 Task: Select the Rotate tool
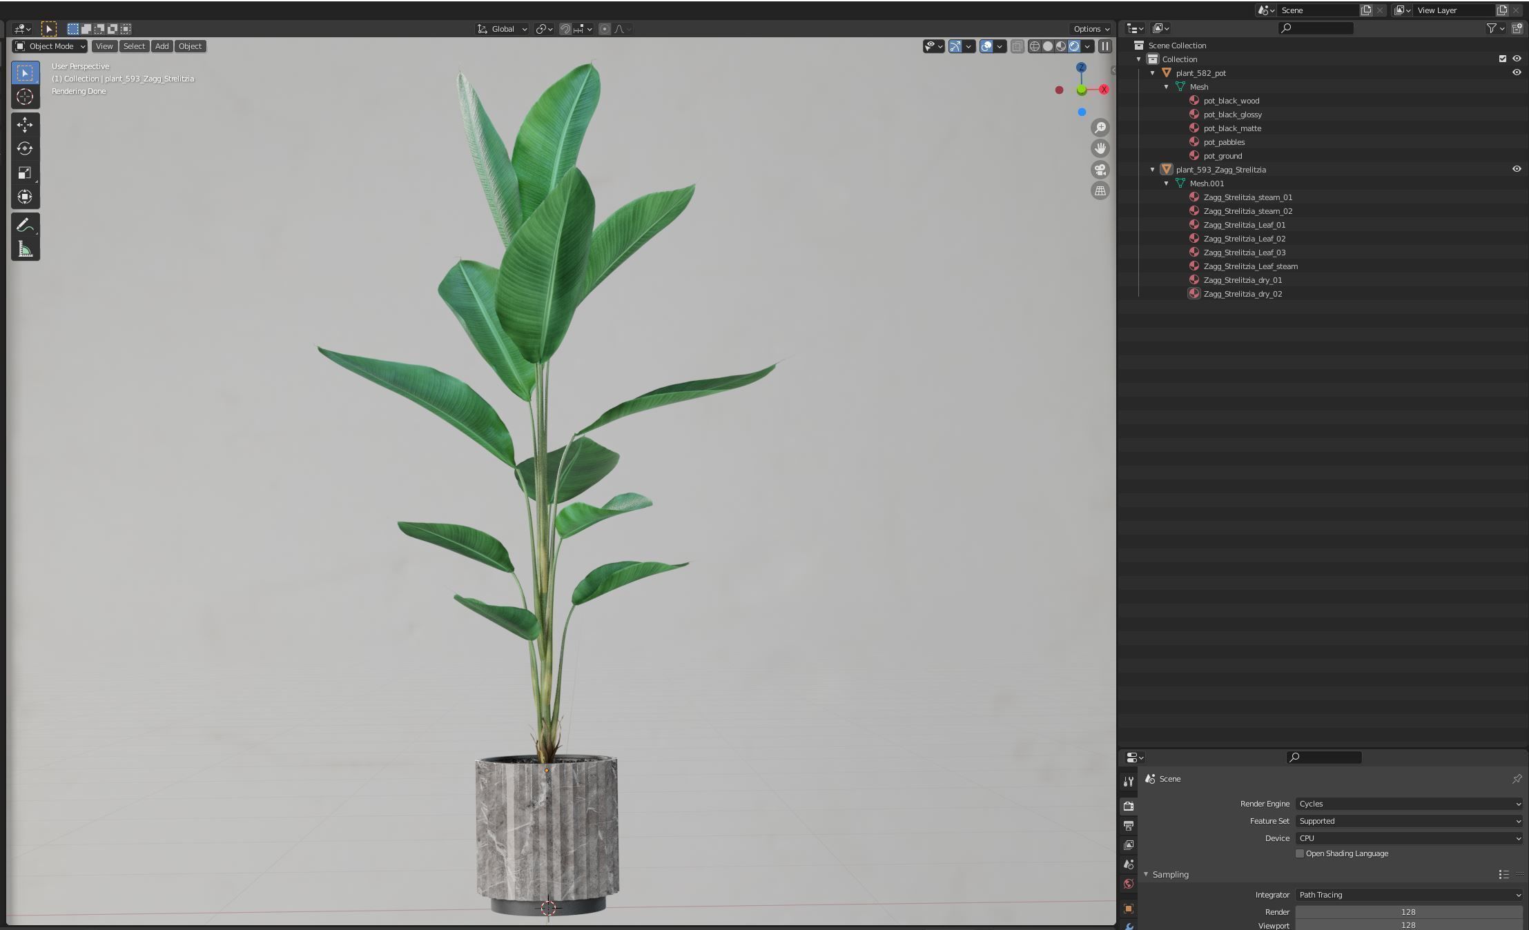[25, 149]
